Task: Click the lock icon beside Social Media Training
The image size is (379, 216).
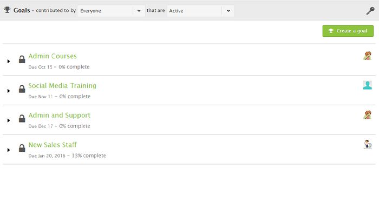Action: tap(22, 89)
